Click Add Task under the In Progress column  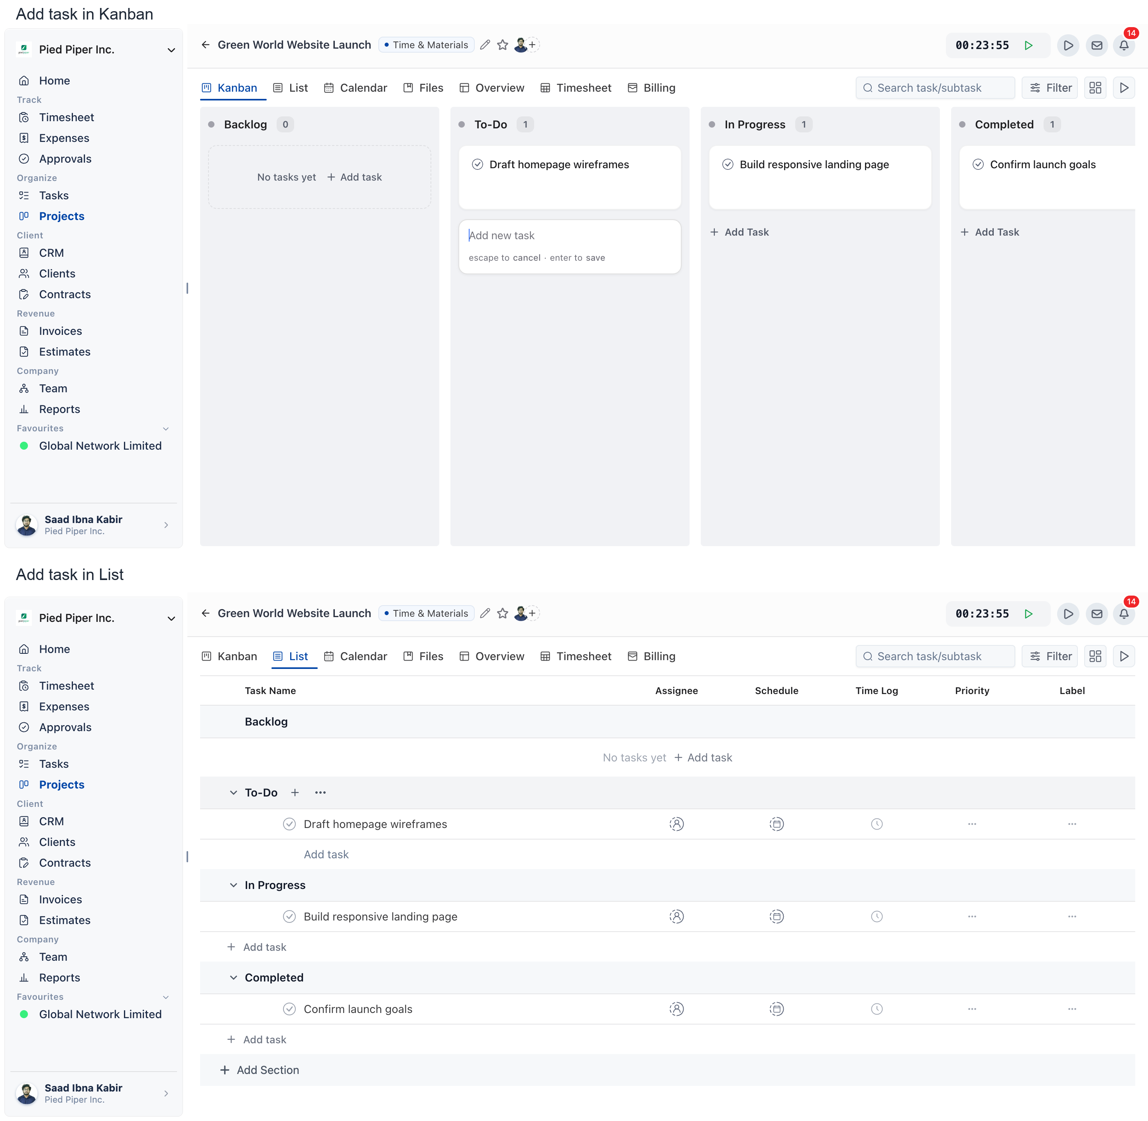[x=739, y=232]
